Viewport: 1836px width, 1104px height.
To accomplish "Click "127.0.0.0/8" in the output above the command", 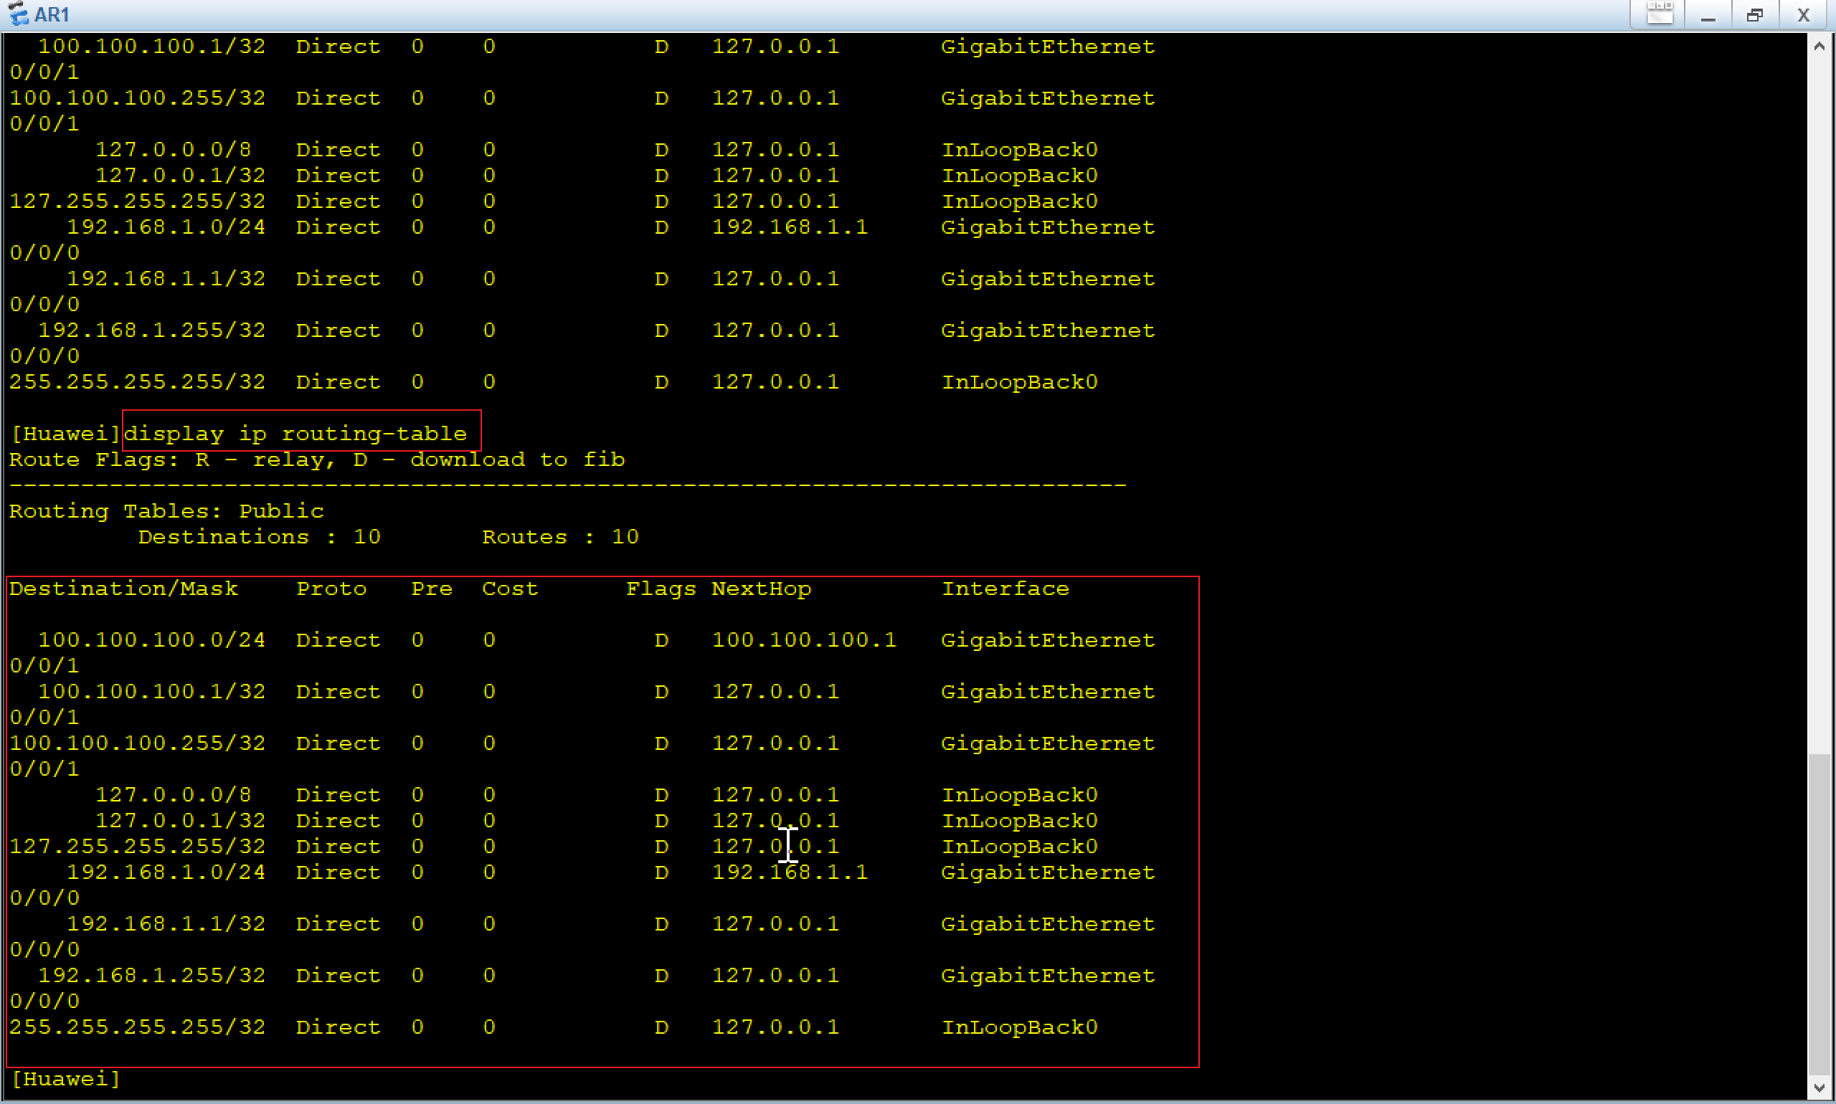I will [174, 149].
